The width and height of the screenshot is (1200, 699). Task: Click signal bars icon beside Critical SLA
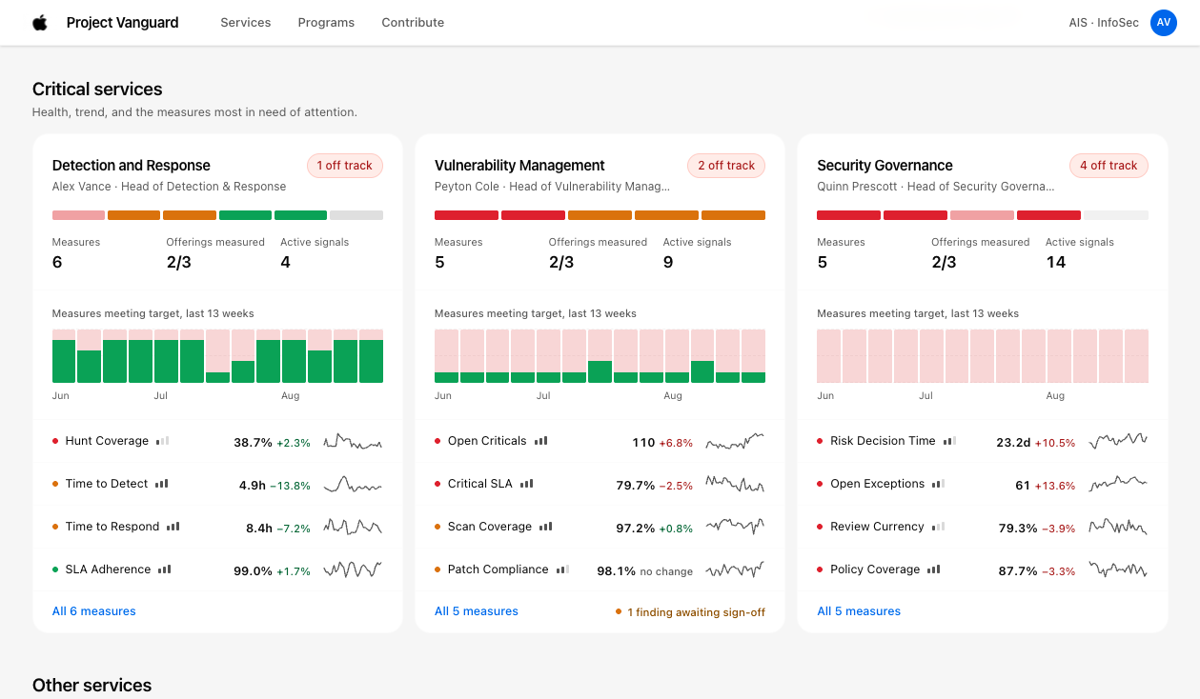pyautogui.click(x=527, y=484)
